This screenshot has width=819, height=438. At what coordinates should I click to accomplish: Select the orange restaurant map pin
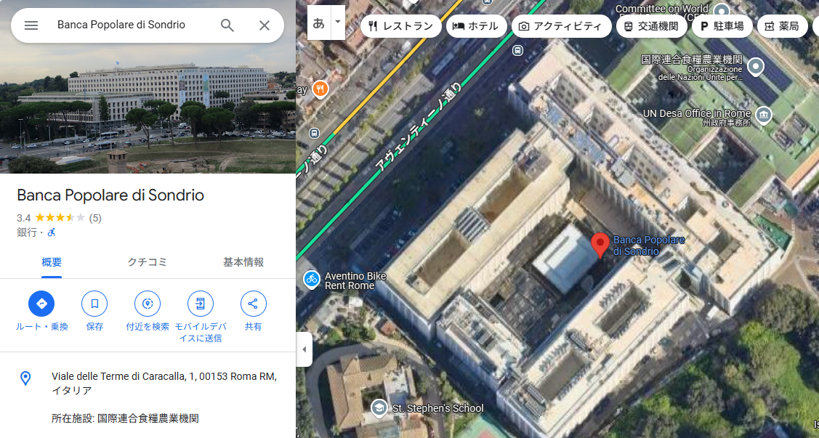(320, 89)
